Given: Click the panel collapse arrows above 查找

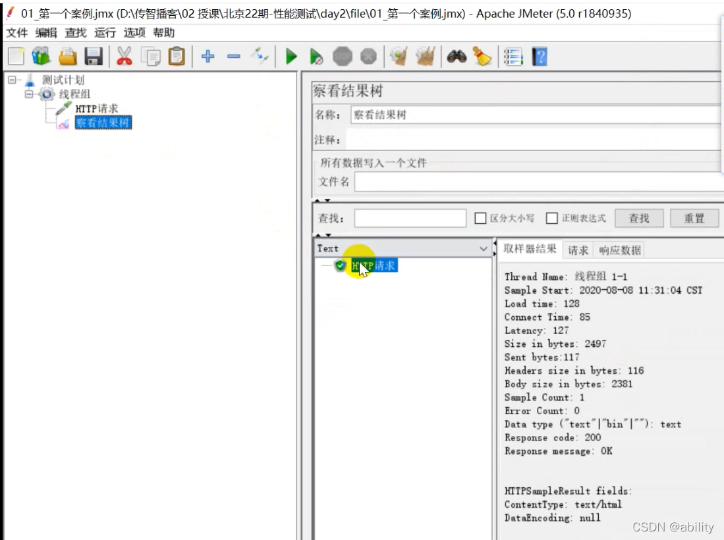Looking at the screenshot, I should [322, 201].
